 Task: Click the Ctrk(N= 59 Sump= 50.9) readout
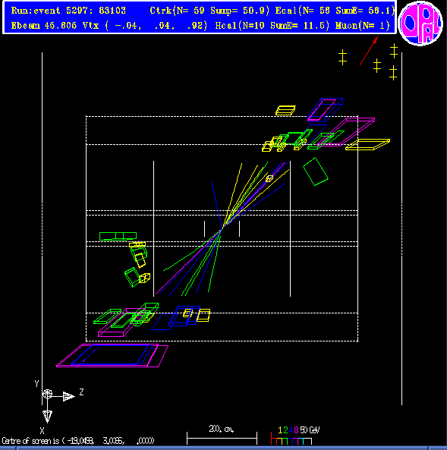coord(209,11)
